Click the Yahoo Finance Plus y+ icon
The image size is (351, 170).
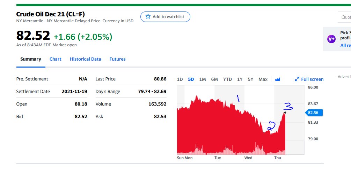[331, 39]
